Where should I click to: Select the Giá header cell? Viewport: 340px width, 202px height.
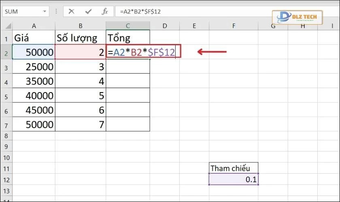[x=34, y=38]
